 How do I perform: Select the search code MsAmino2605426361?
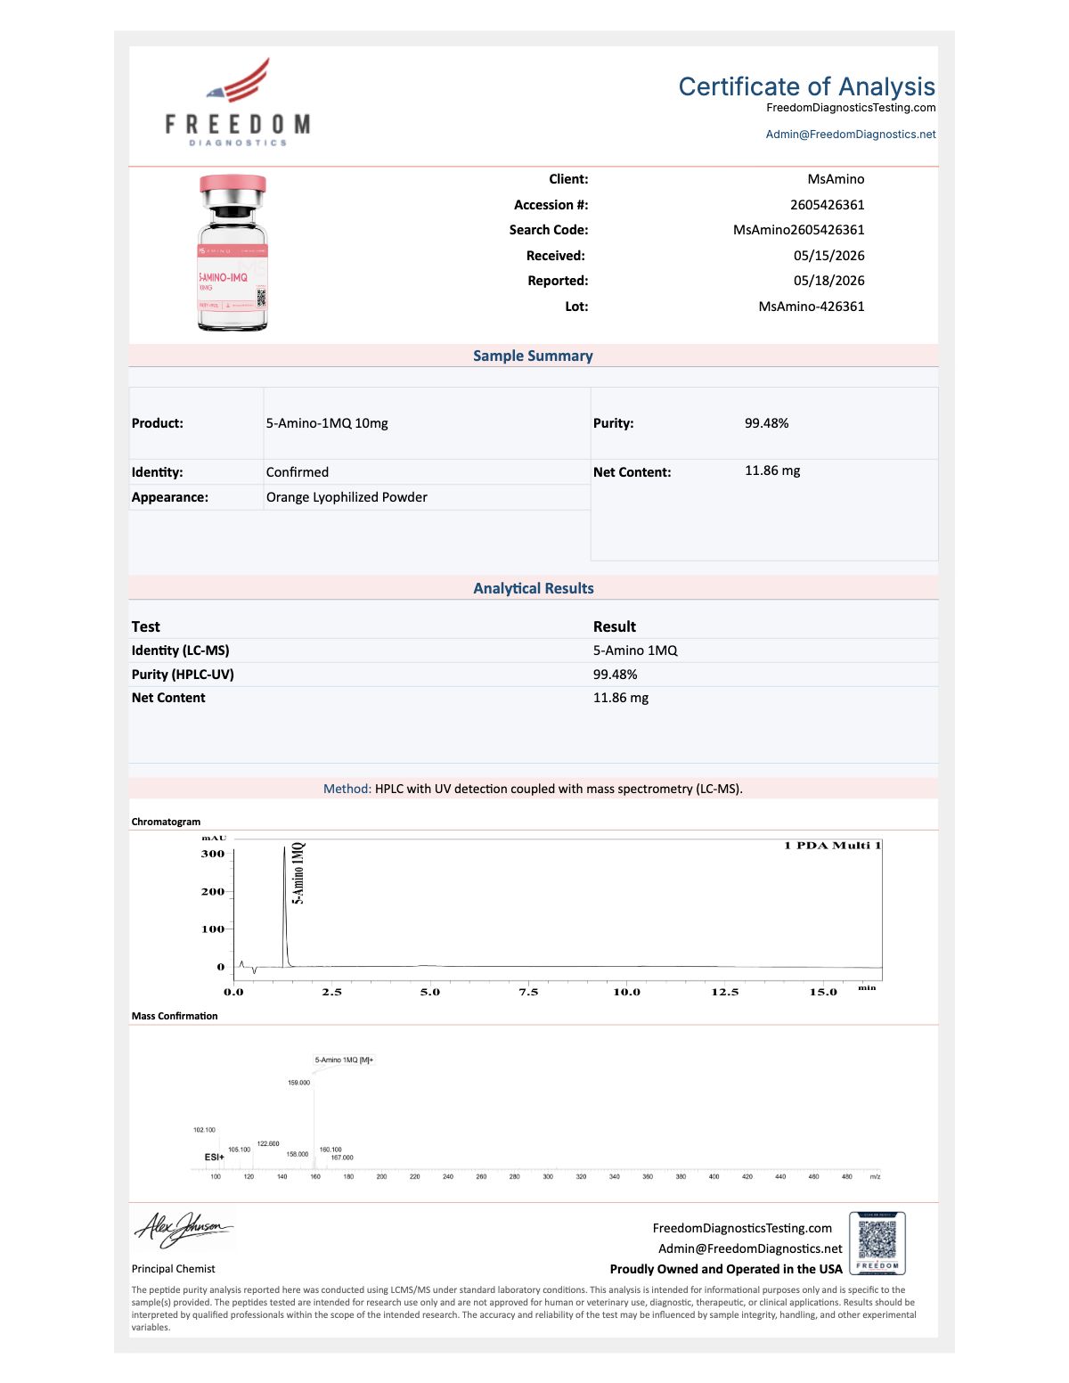click(x=799, y=230)
